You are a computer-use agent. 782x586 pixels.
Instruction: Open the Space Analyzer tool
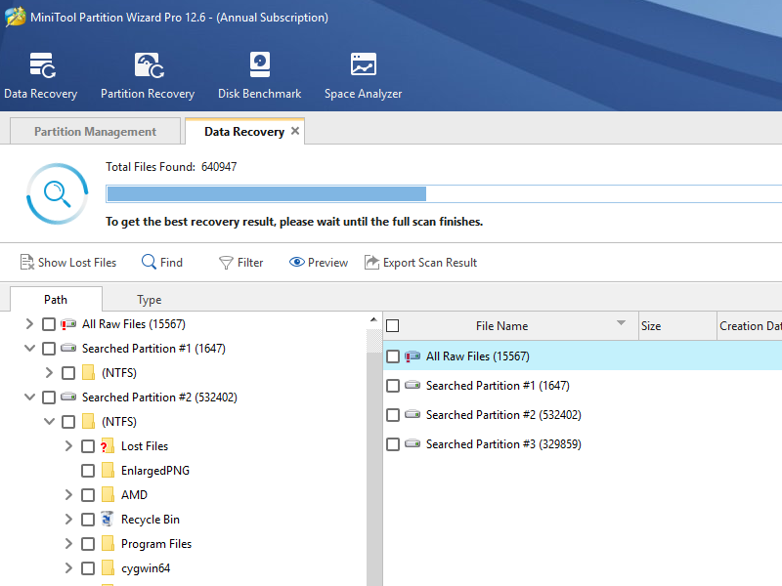[363, 65]
